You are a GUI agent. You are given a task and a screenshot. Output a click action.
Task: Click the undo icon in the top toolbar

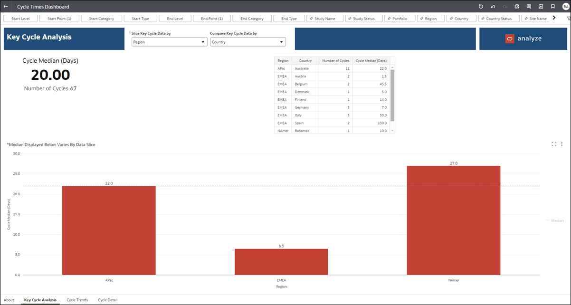click(492, 7)
